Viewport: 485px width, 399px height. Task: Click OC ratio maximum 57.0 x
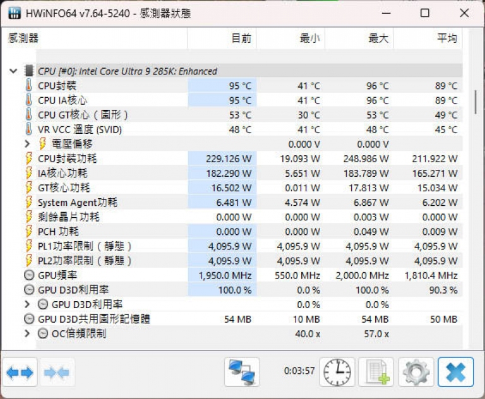[x=376, y=334]
